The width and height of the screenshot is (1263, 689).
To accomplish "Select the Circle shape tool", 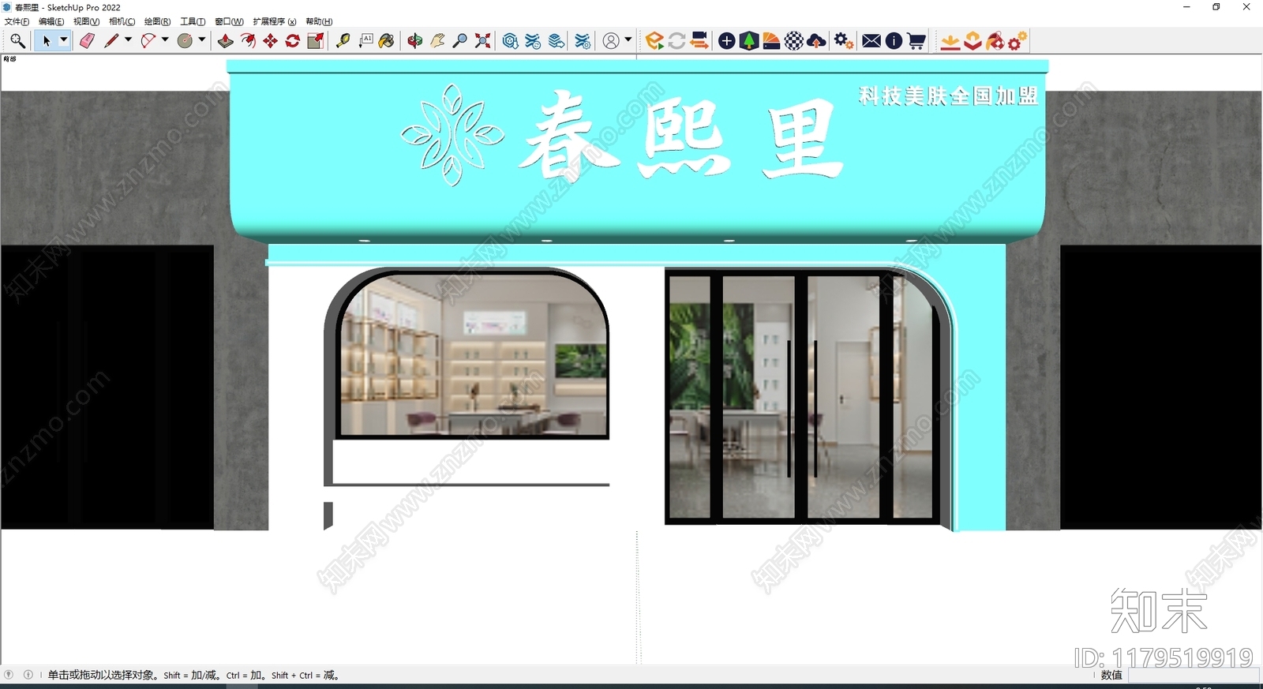I will click(186, 41).
